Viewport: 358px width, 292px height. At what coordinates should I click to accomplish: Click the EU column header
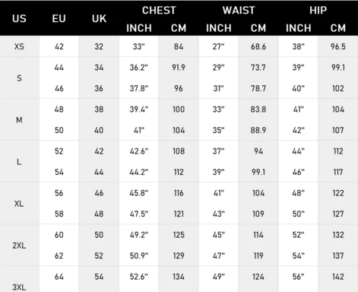tap(59, 18)
